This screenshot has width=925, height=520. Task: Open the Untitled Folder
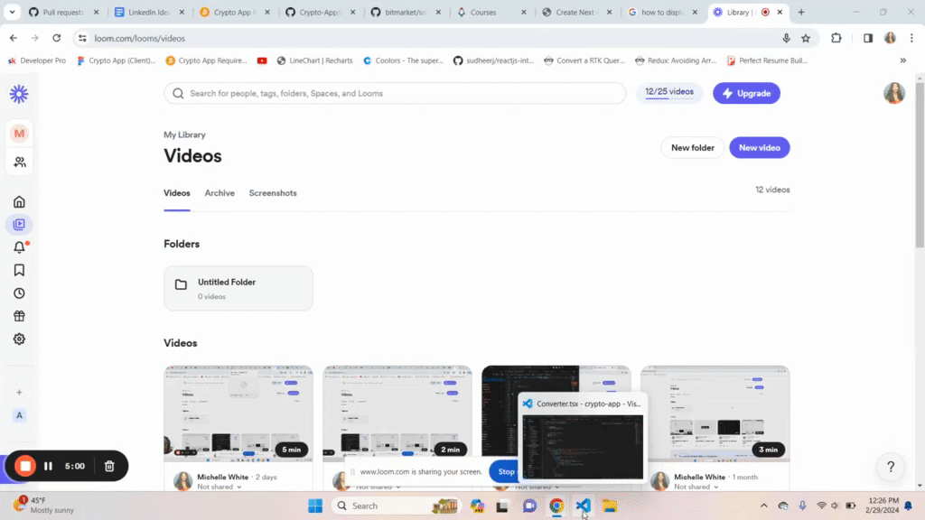tap(238, 287)
